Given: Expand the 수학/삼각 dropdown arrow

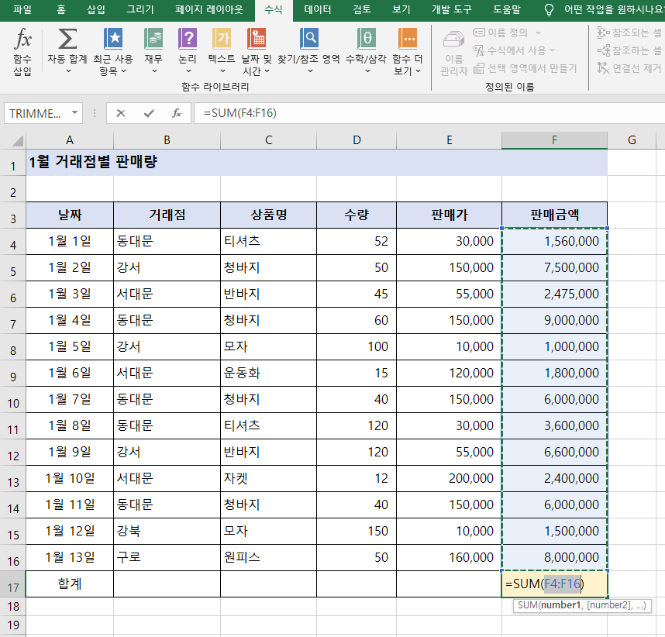Looking at the screenshot, I should pyautogui.click(x=367, y=71).
